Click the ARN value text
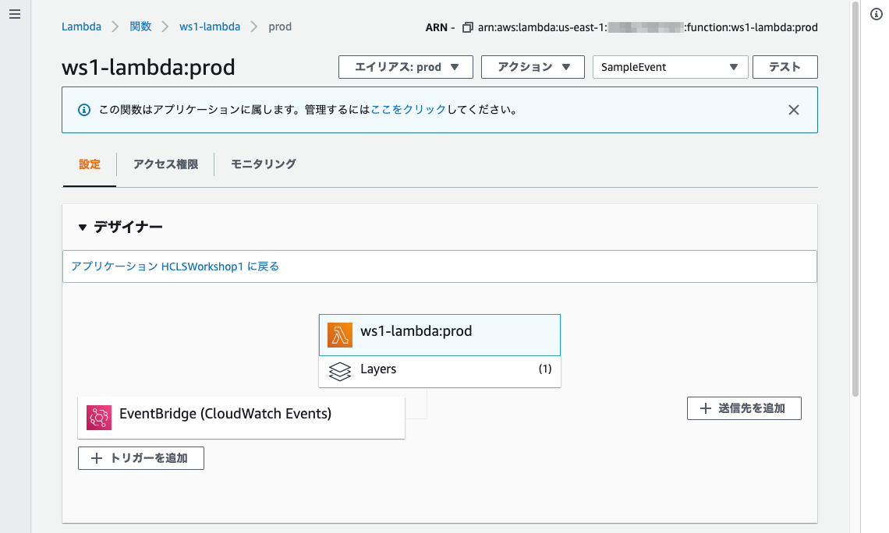This screenshot has height=533, width=889. click(x=647, y=27)
